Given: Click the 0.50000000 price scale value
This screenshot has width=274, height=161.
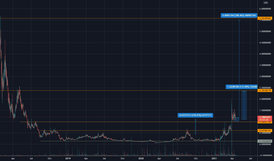Looking at the screenshot, I should click(265, 133).
